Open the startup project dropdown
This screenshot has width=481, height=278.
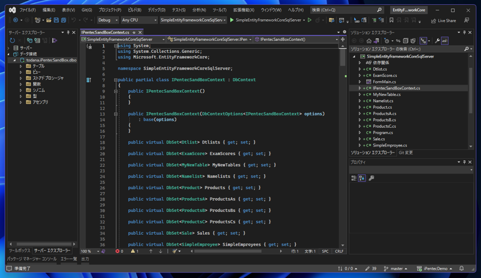point(193,20)
